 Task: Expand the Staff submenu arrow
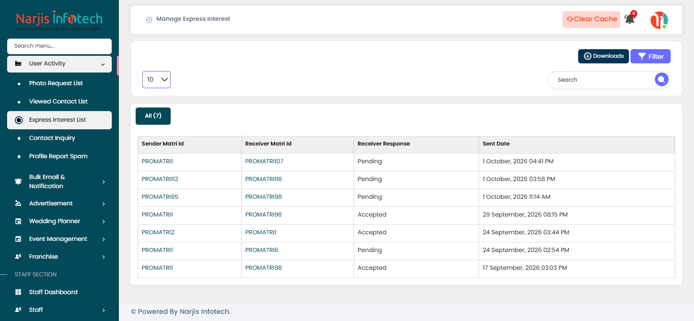103,310
